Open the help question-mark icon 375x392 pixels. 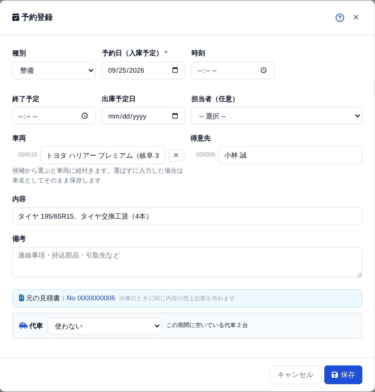click(x=340, y=18)
